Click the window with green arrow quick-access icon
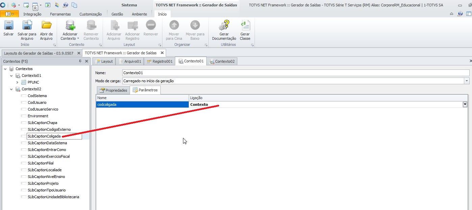 (26, 5)
